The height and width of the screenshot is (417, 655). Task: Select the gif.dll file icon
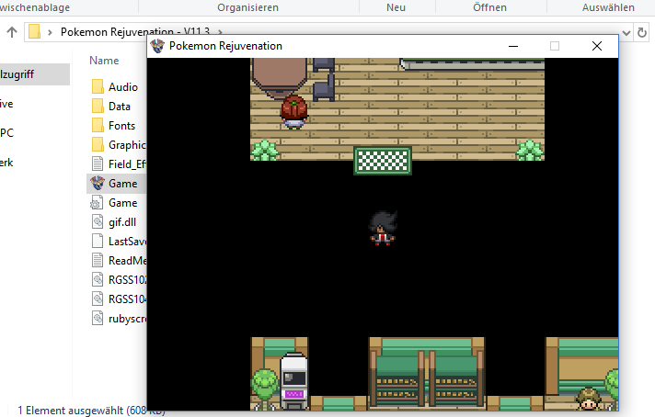[x=98, y=222]
